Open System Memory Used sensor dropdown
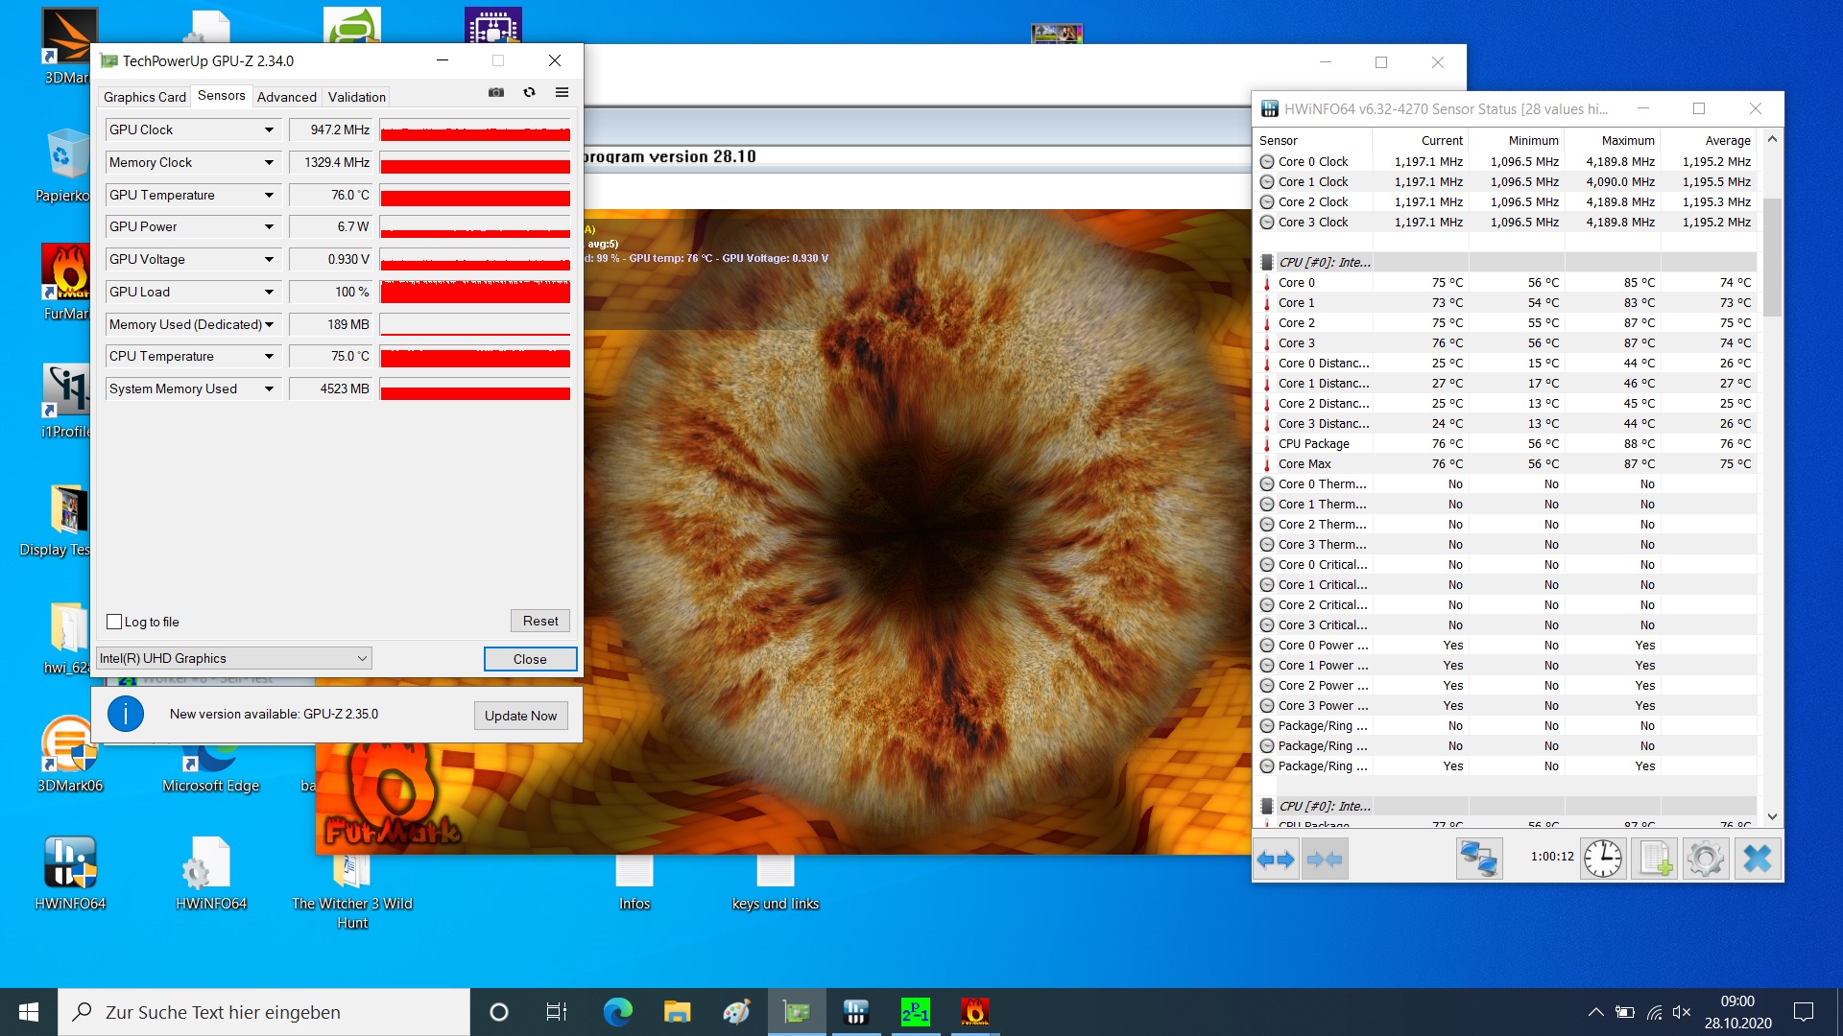The height and width of the screenshot is (1036, 1843). click(269, 388)
